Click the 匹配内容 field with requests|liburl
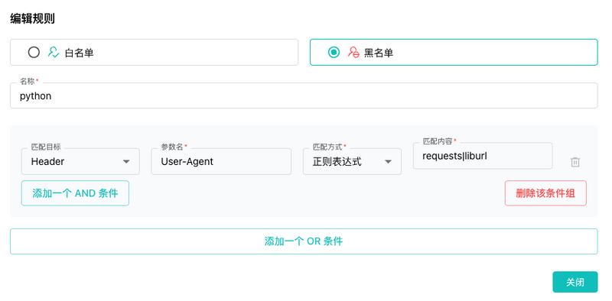The image size is (612, 301). click(483, 156)
